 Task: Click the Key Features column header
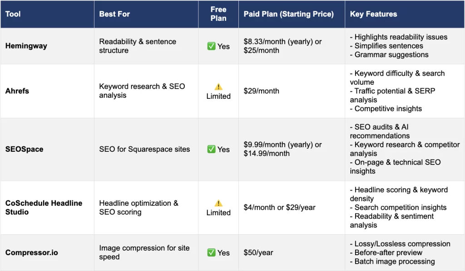[373, 14]
